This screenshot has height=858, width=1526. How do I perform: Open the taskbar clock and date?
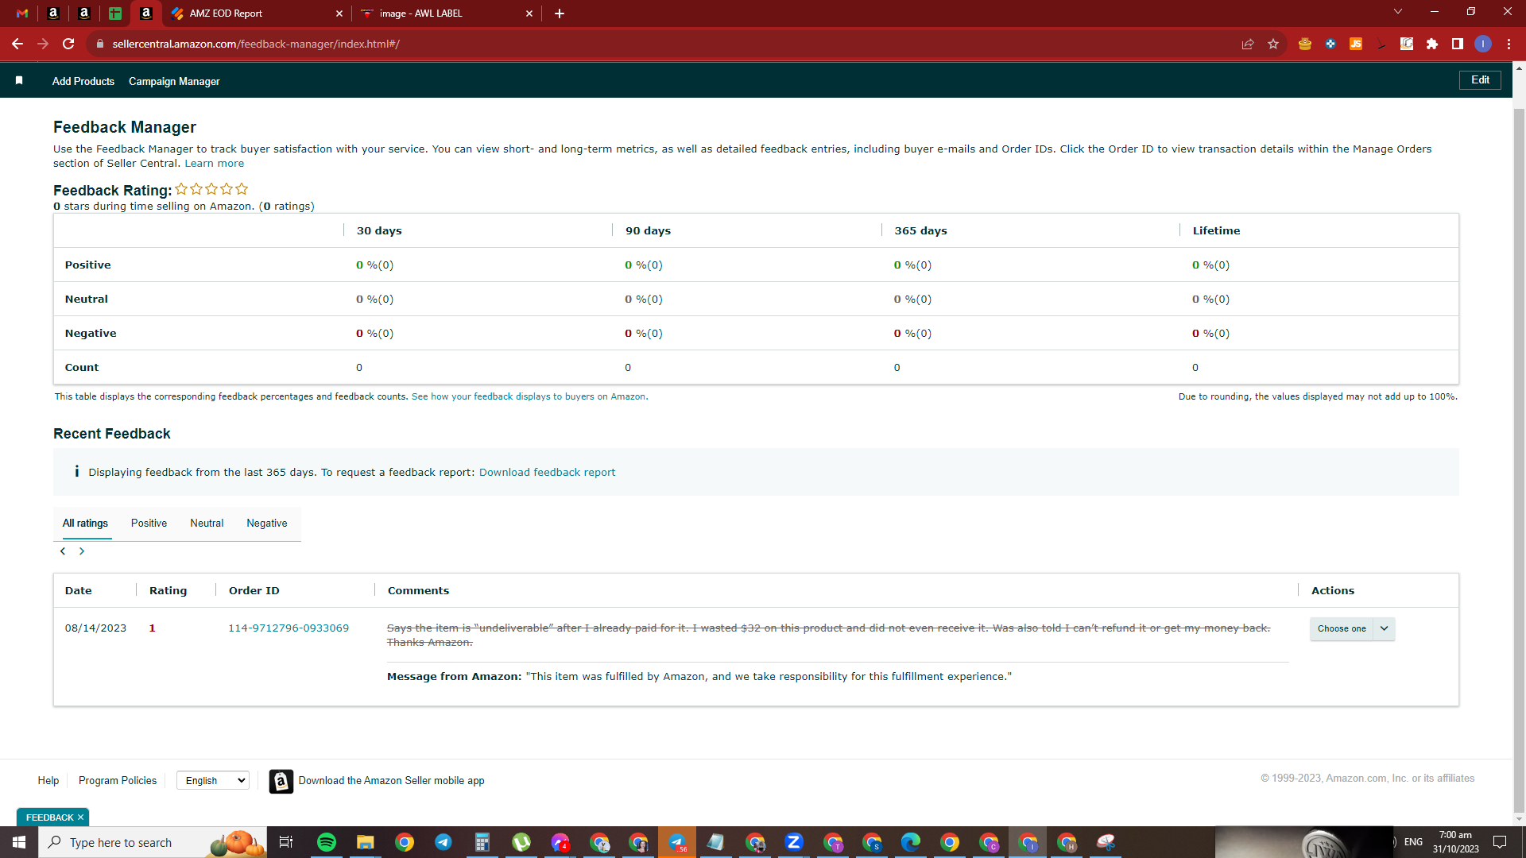tap(1456, 842)
